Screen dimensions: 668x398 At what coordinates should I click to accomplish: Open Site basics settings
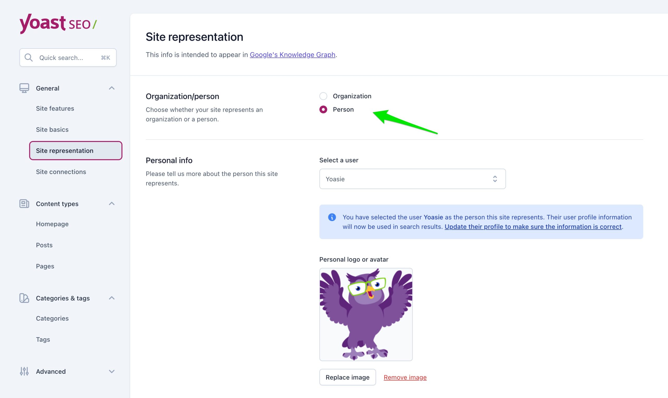(x=52, y=130)
